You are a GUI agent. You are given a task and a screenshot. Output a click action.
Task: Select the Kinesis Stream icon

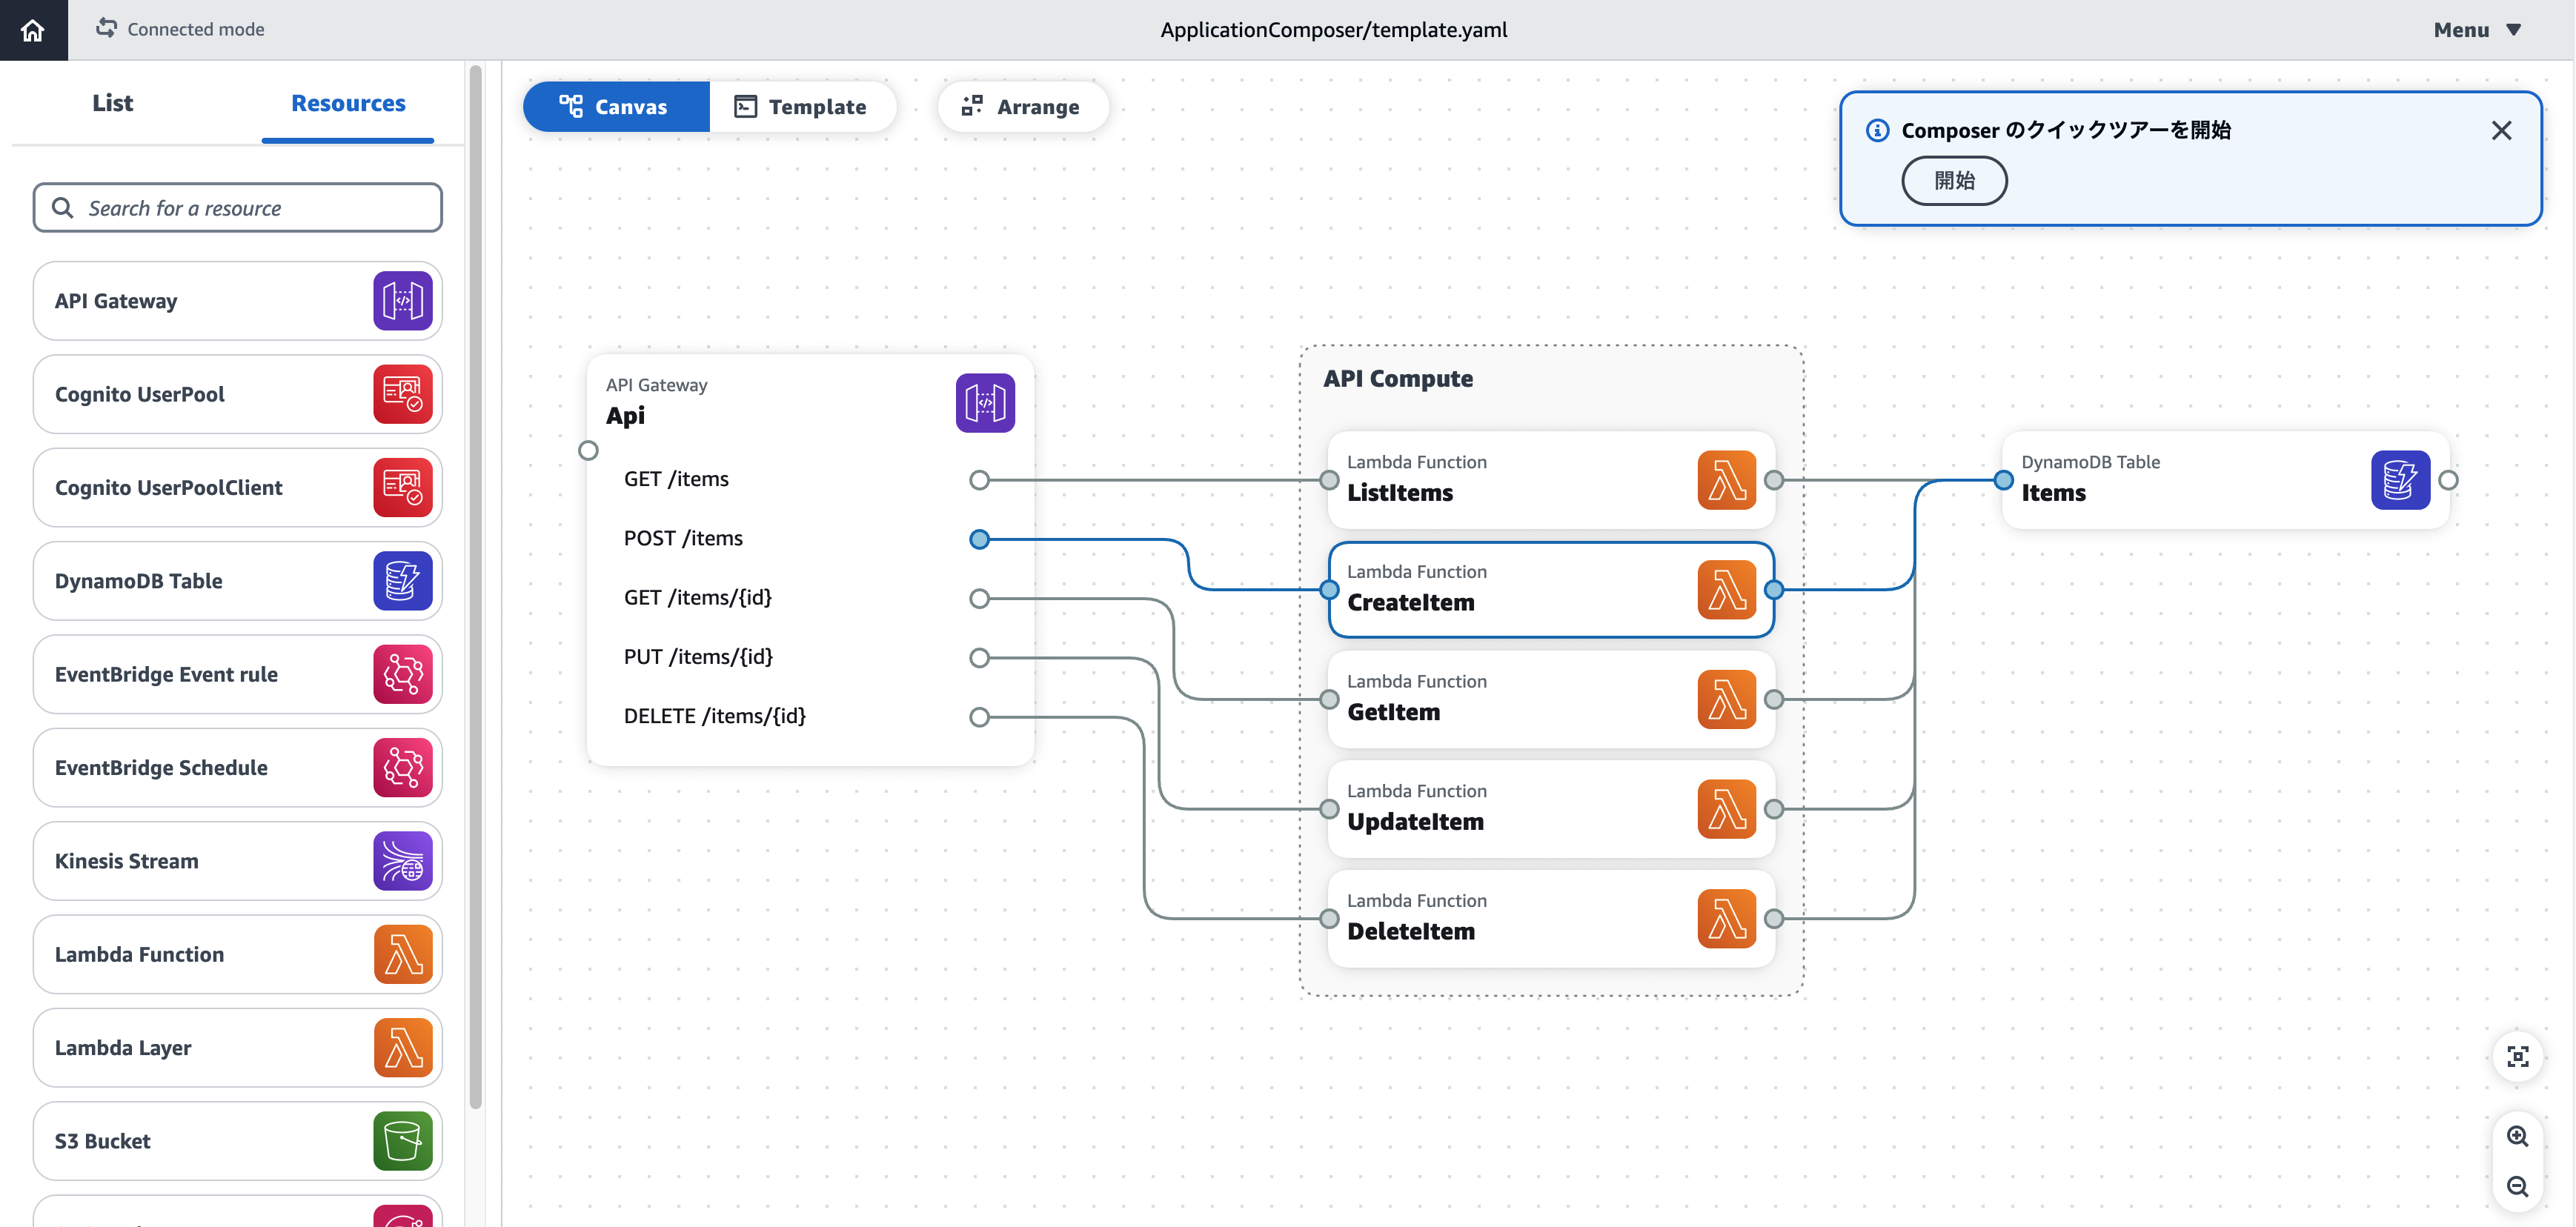(403, 861)
